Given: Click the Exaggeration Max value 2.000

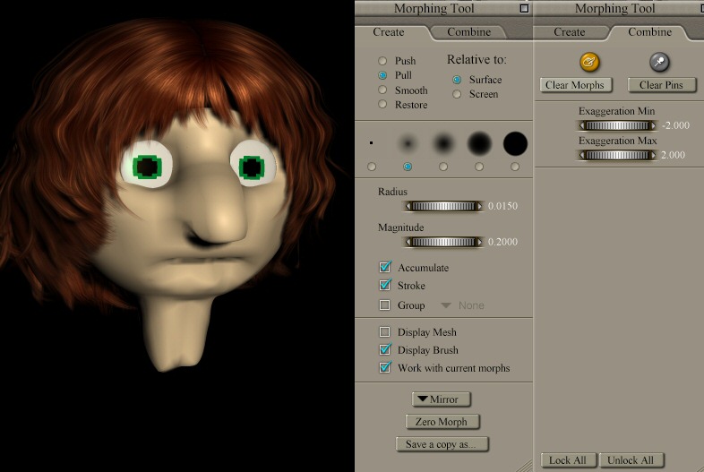Looking at the screenshot, I should point(673,155).
